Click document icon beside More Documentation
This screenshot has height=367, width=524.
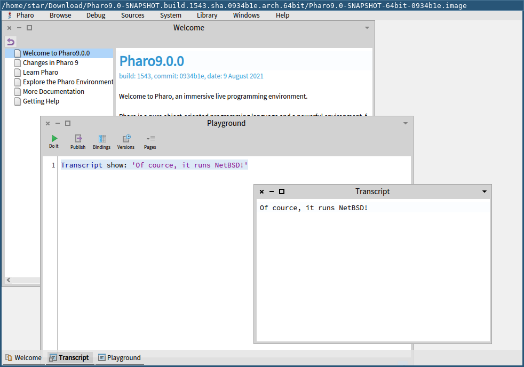[x=18, y=92]
